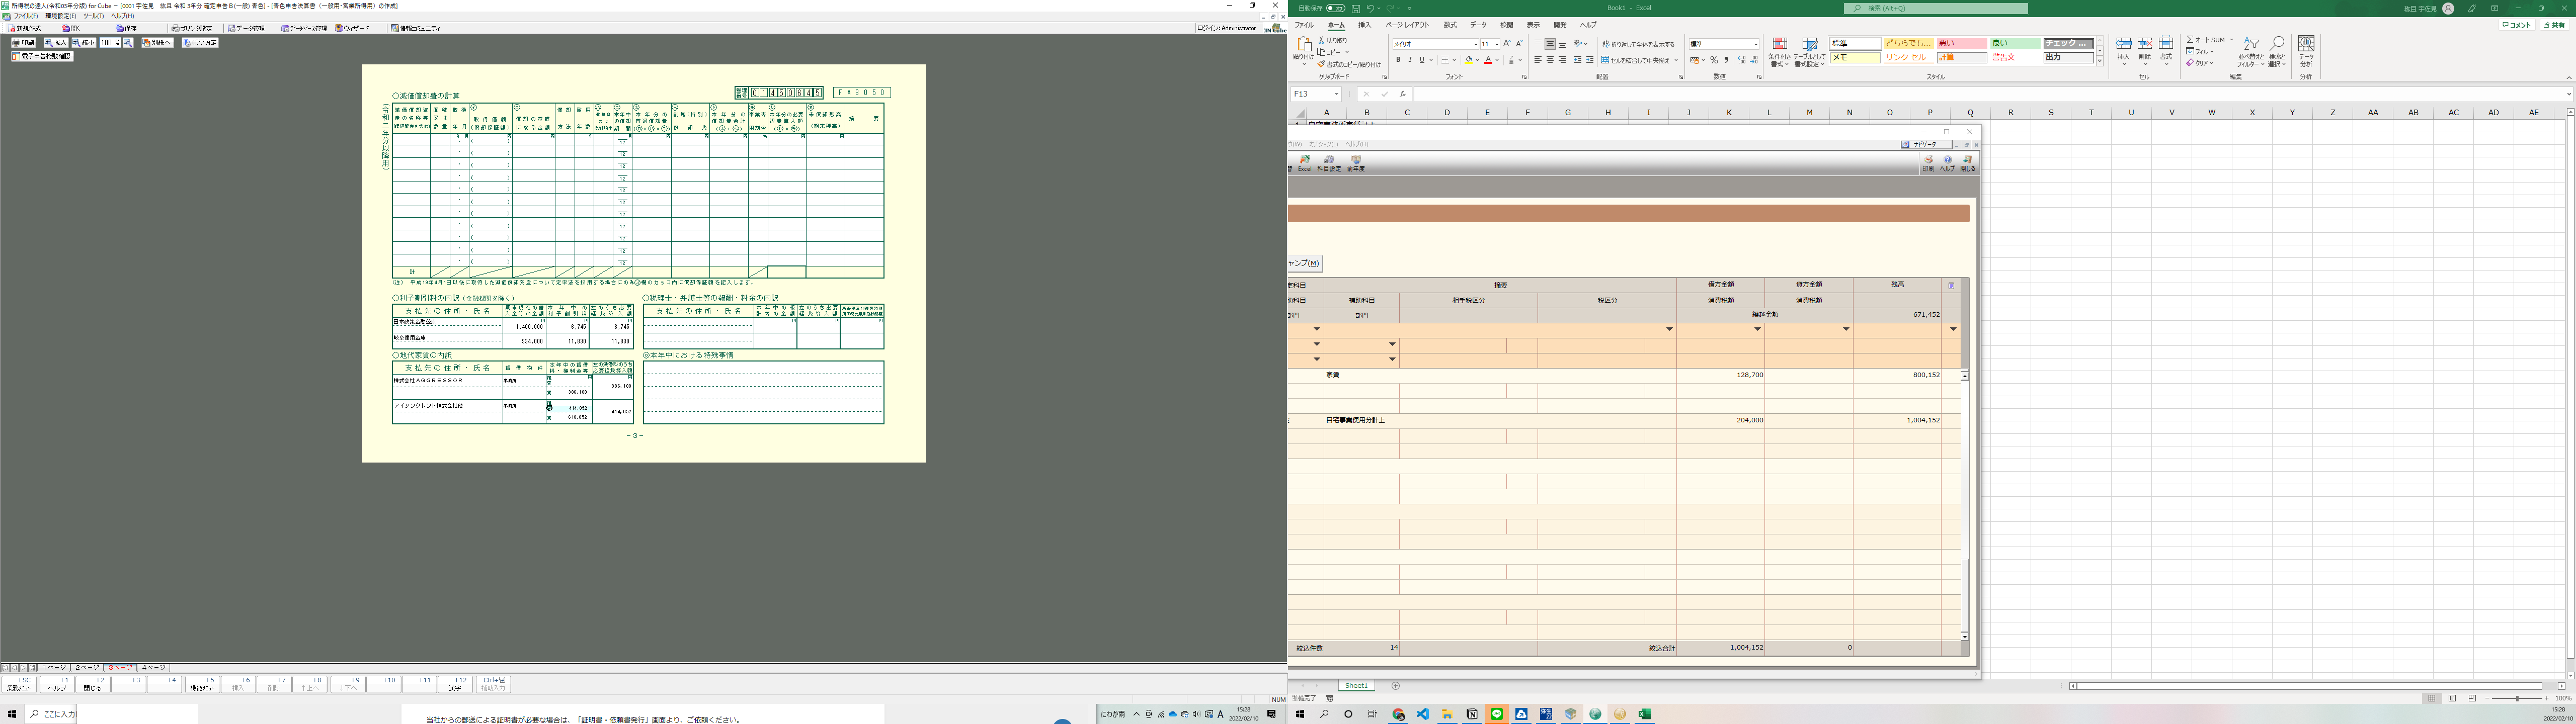The image size is (2576, 724).
Task: Open Excel Name Box dropdown for F13
Action: pos(1336,94)
